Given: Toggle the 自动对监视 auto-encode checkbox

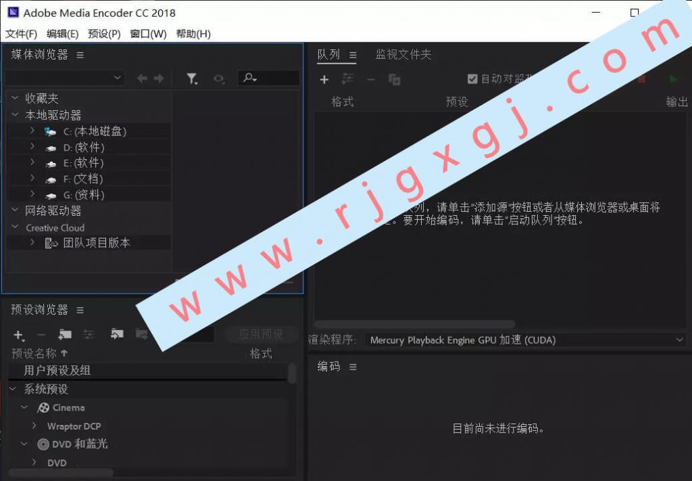Looking at the screenshot, I should click(472, 79).
